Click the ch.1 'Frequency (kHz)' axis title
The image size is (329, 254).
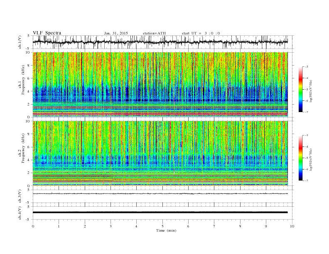point(23,80)
